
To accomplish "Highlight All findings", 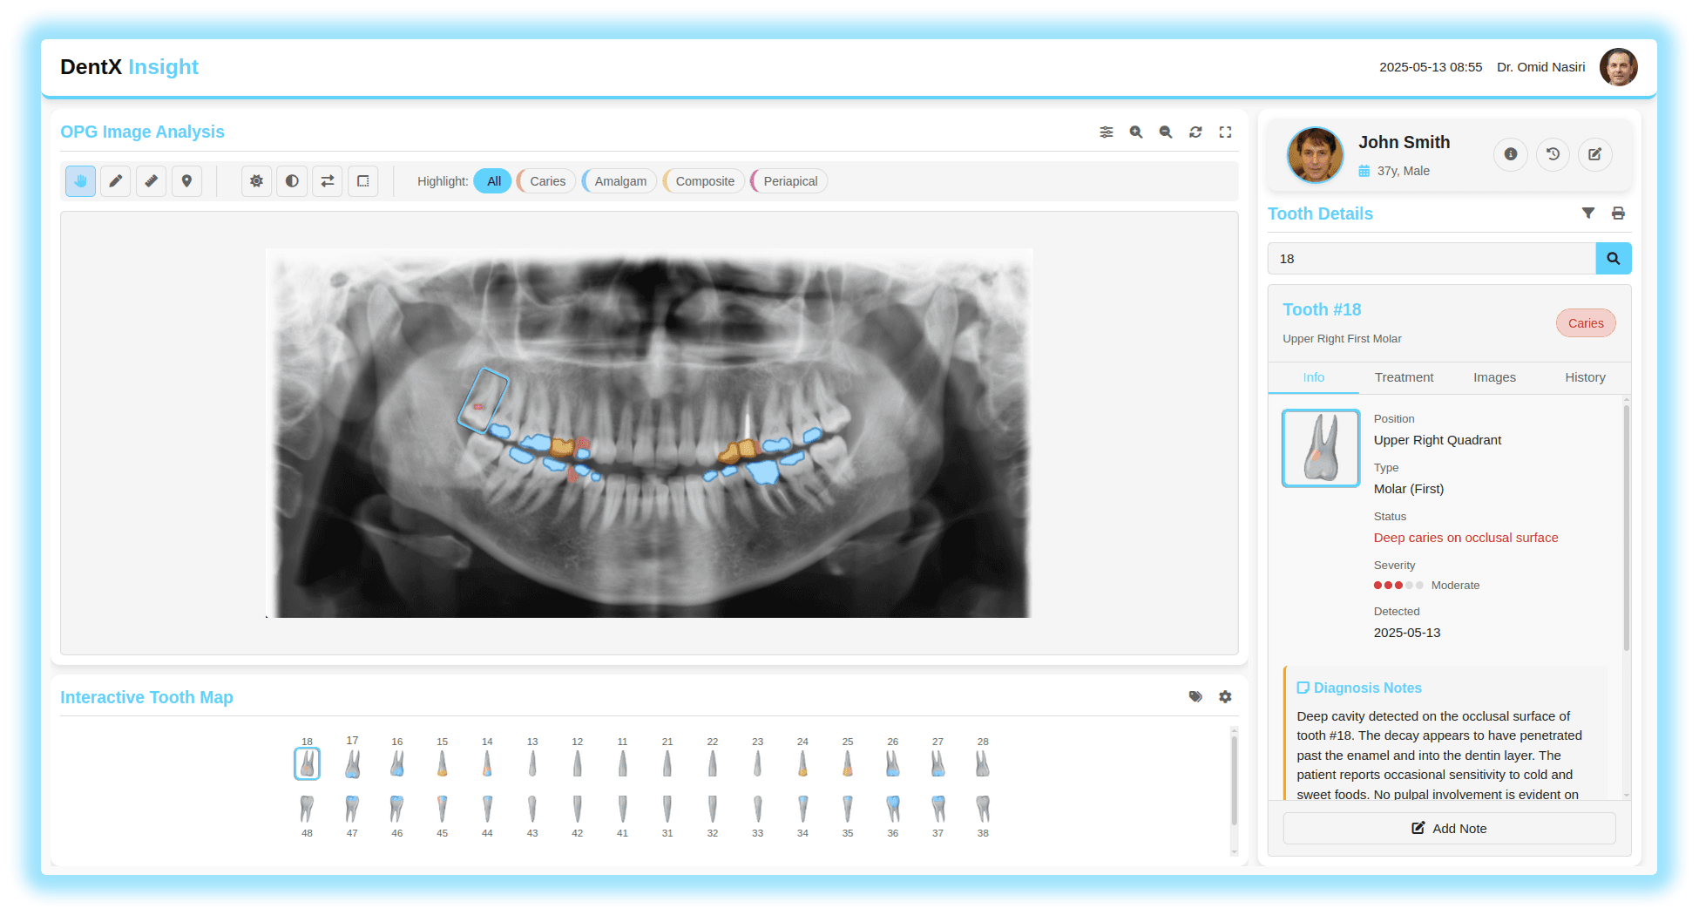I will coord(493,181).
